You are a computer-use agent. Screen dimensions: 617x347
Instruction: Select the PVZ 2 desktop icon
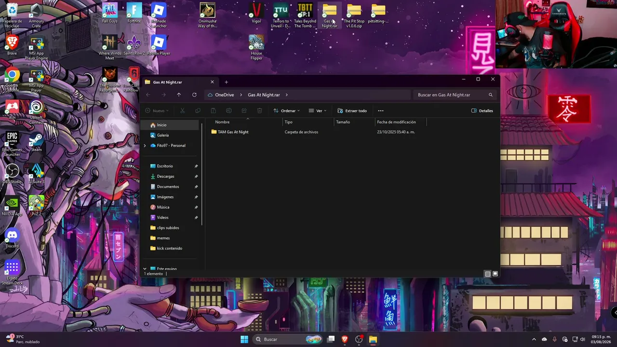pos(36,206)
